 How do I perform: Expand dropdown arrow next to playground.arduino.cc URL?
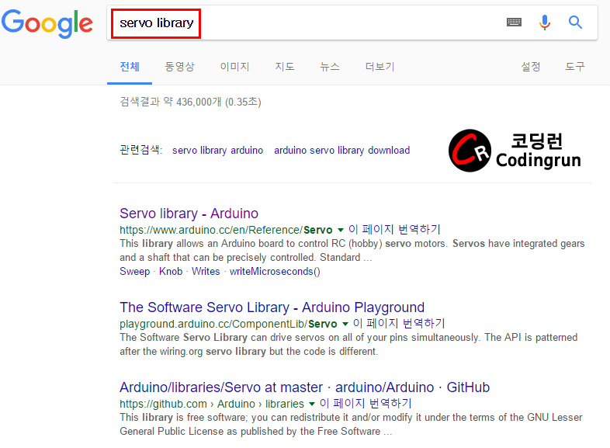point(345,324)
